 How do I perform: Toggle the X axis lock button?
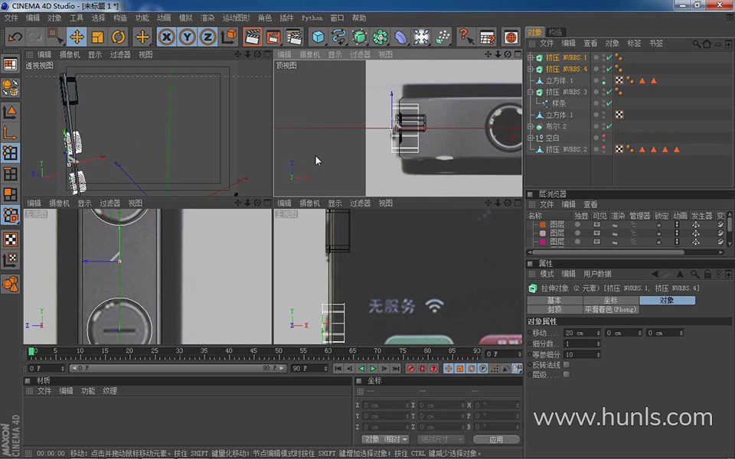166,37
